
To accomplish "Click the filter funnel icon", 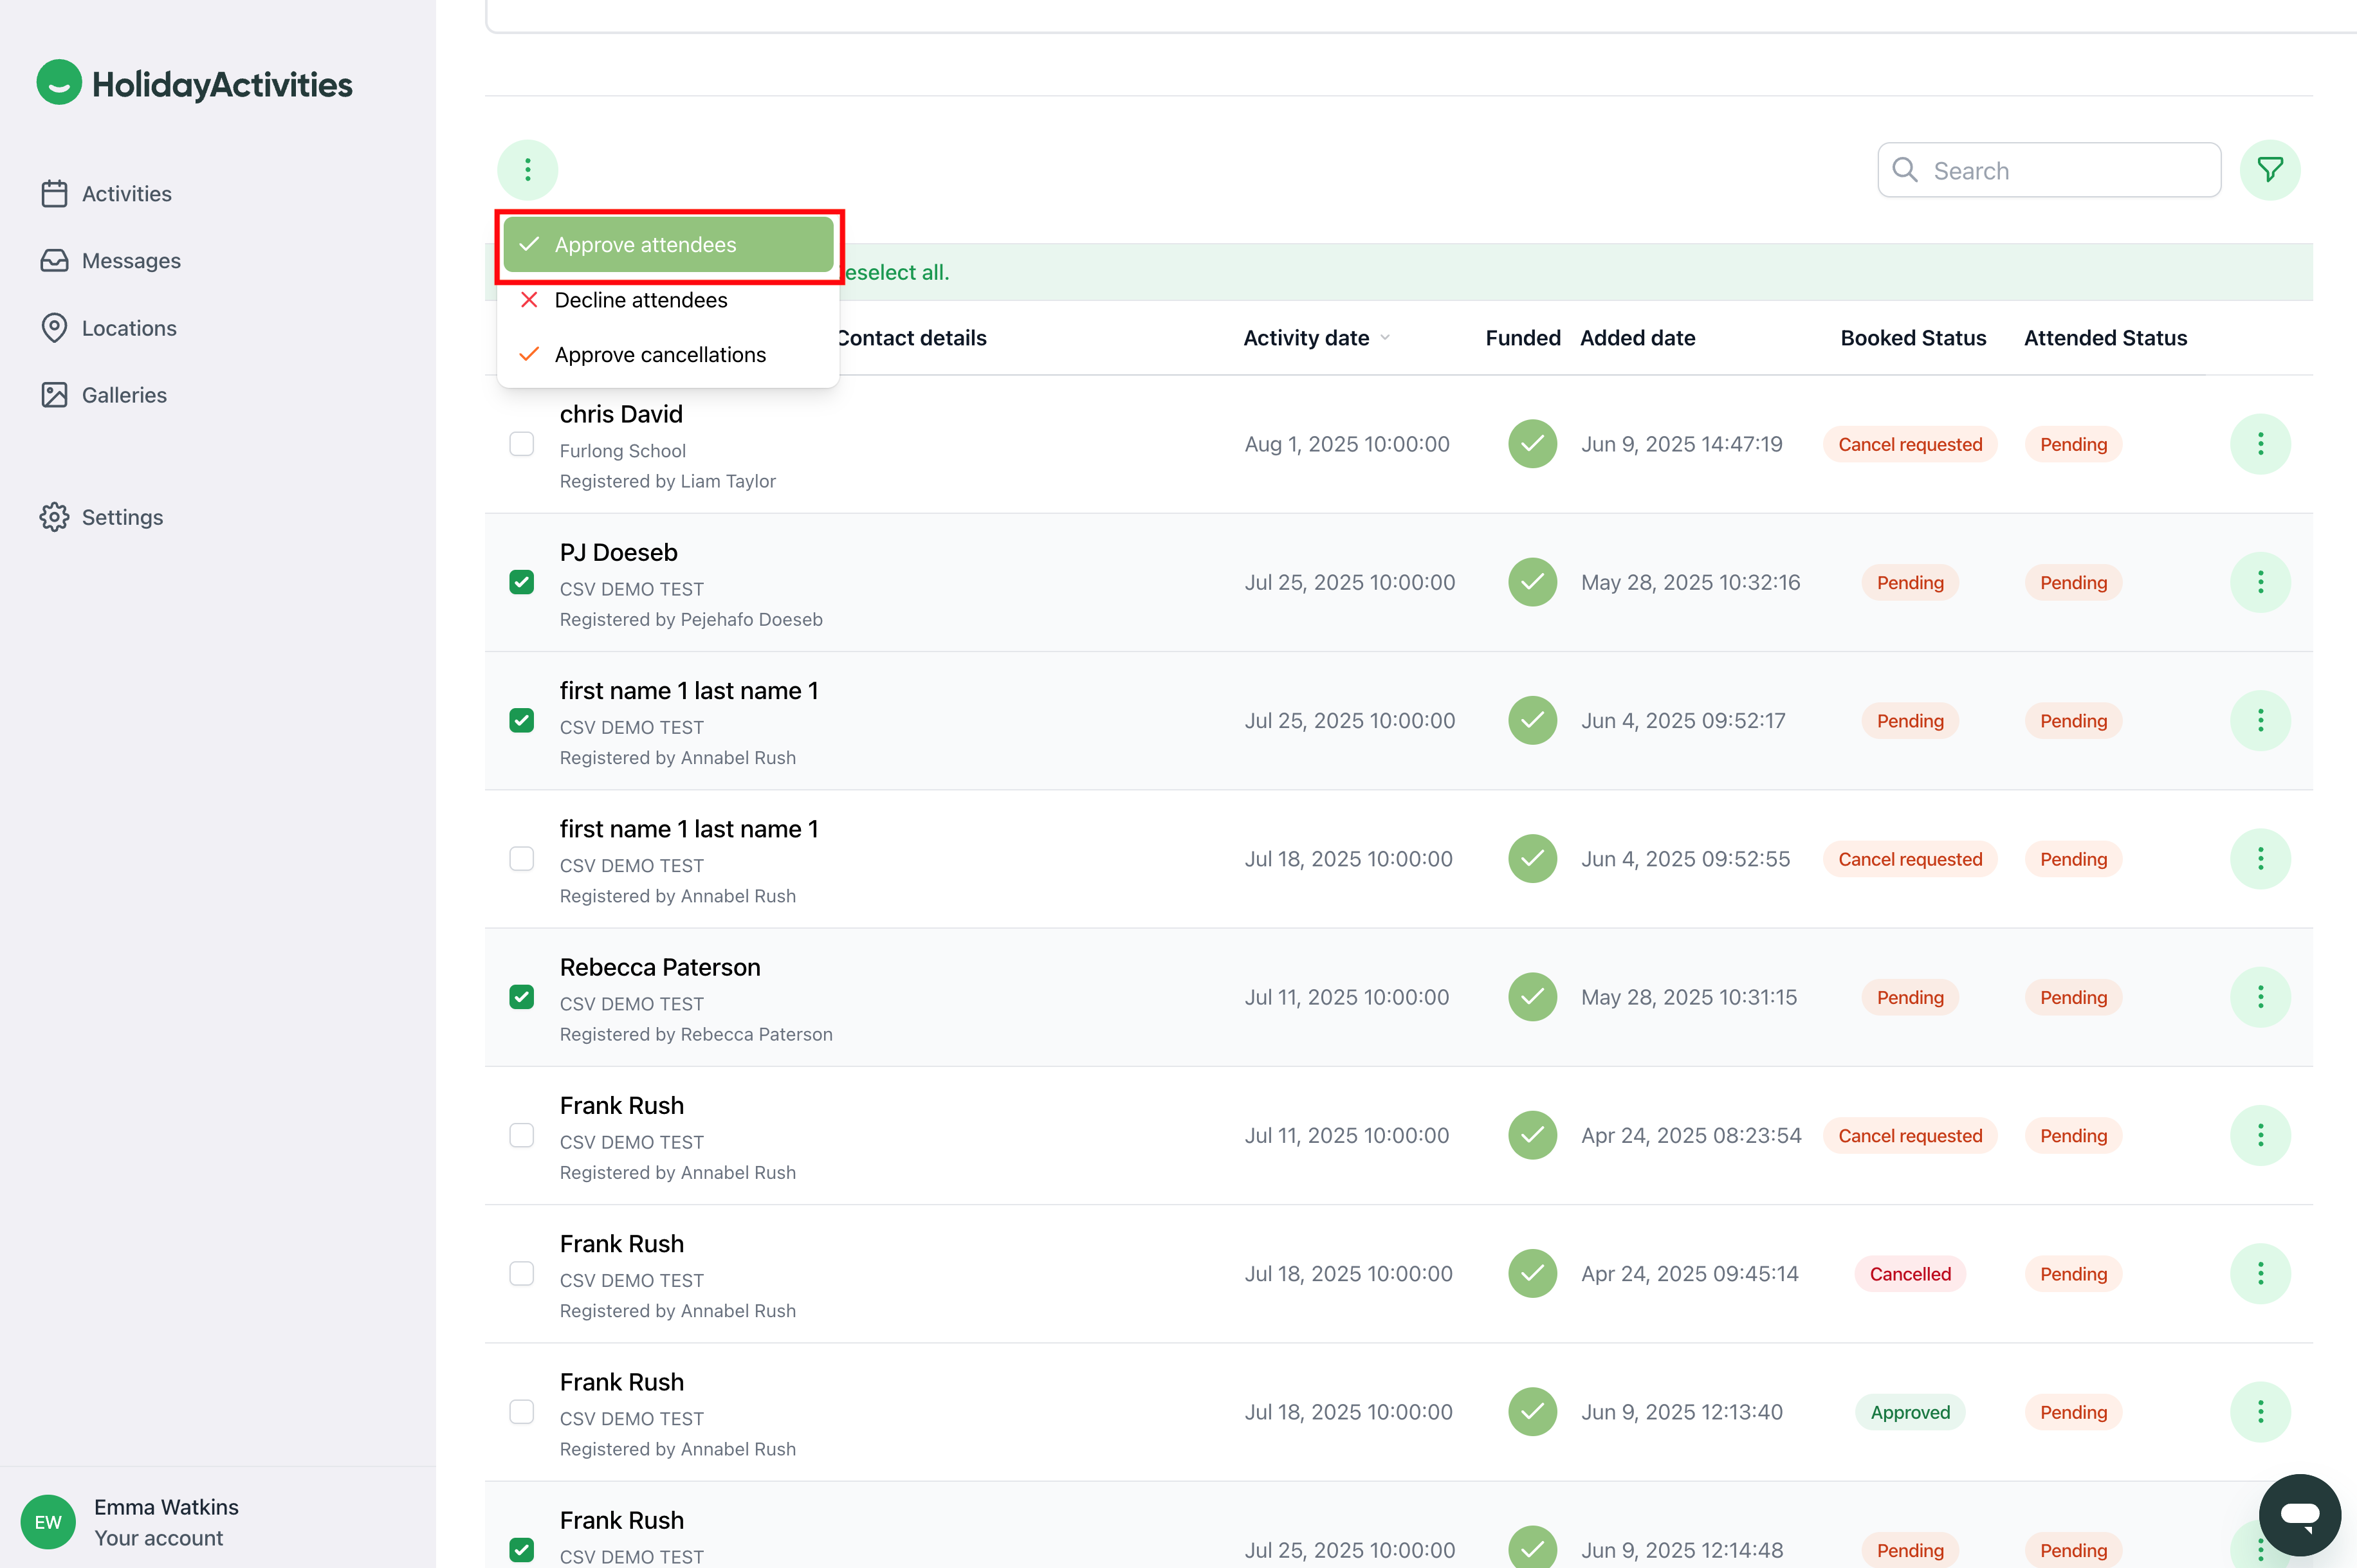I will point(2269,170).
